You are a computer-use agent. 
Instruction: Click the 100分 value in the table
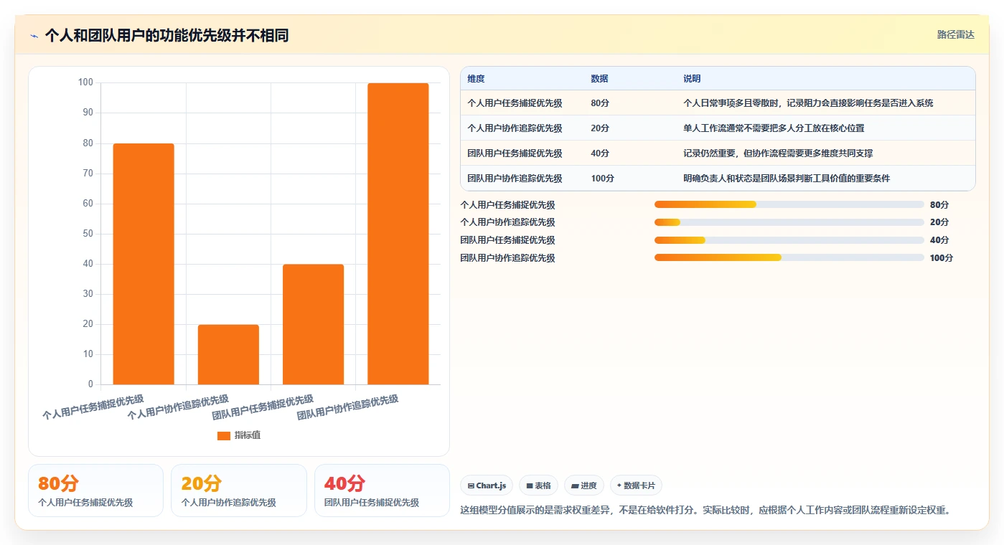coord(602,179)
